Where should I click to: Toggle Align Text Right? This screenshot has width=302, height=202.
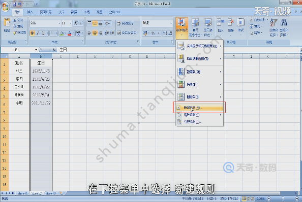pyautogui.click(x=100, y=33)
